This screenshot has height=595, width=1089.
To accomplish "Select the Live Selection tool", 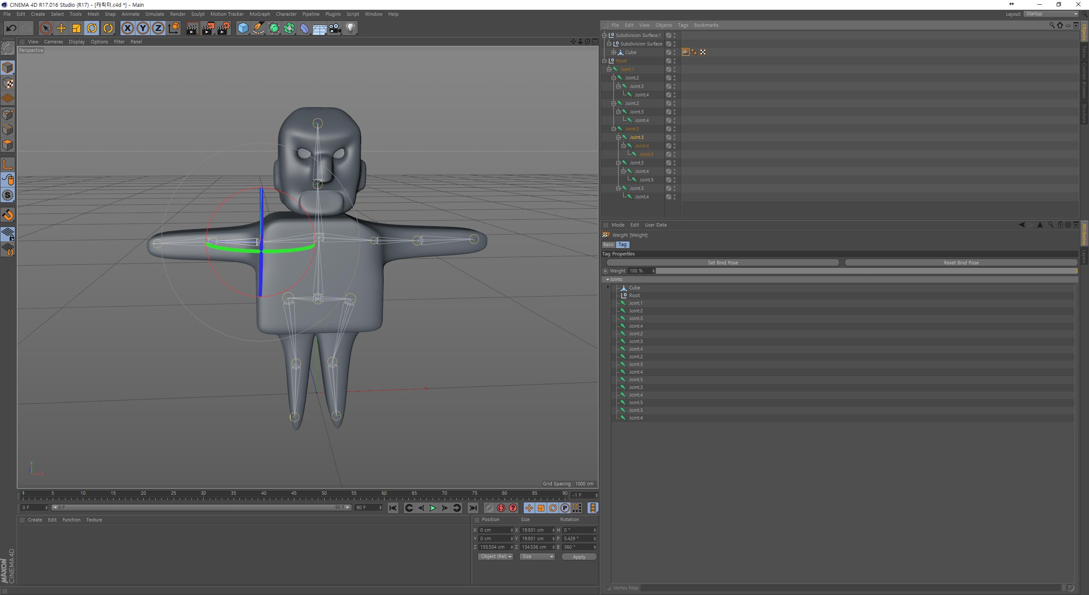I will 46,28.
